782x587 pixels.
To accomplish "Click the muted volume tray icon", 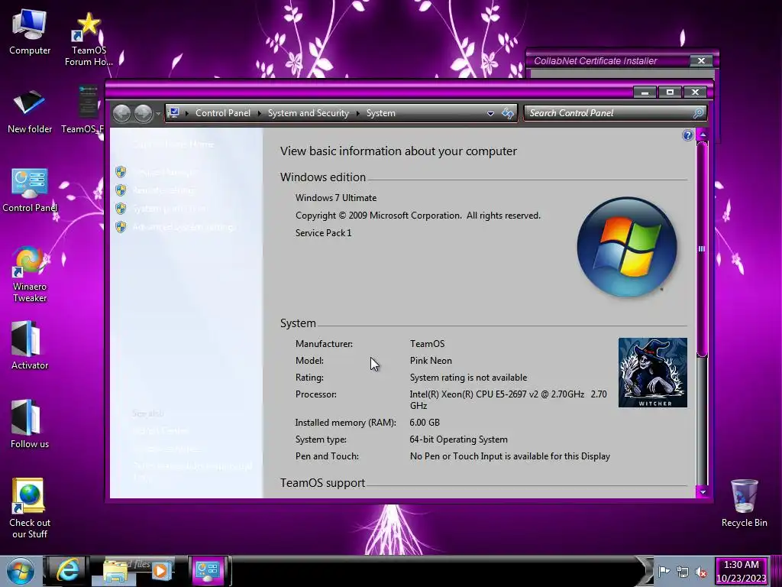I will click(x=701, y=572).
